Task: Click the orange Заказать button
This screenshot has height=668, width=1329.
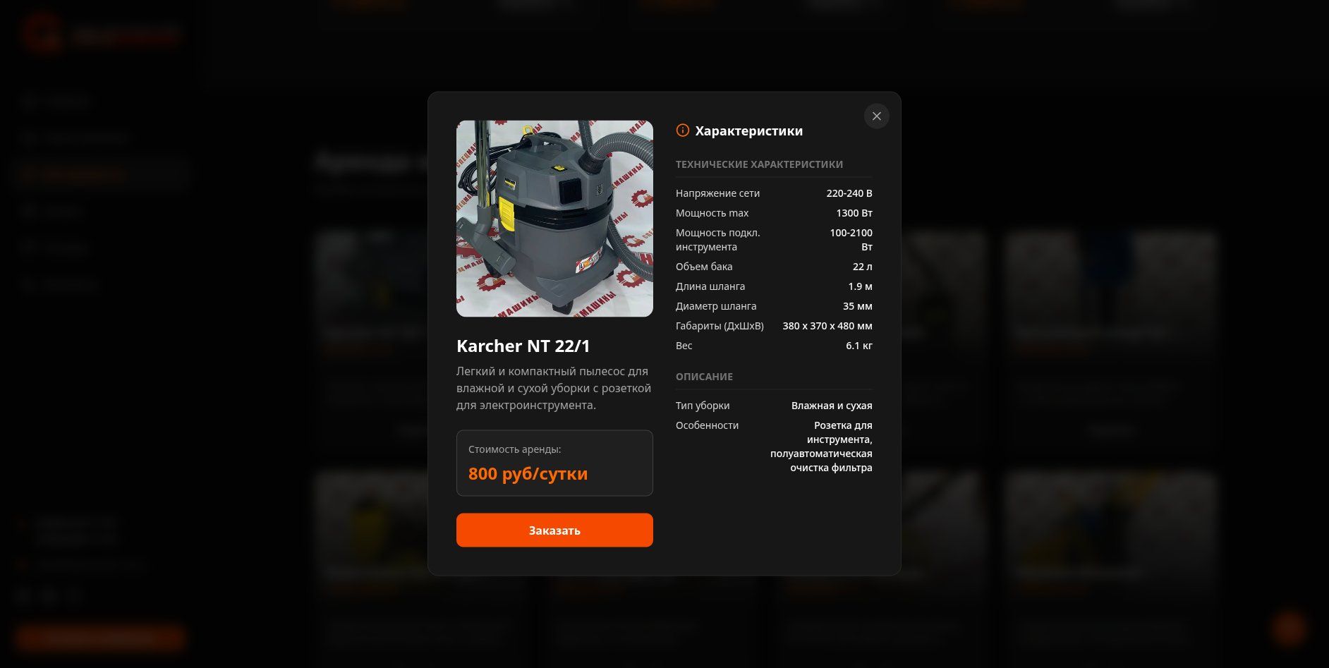Action: tap(554, 530)
